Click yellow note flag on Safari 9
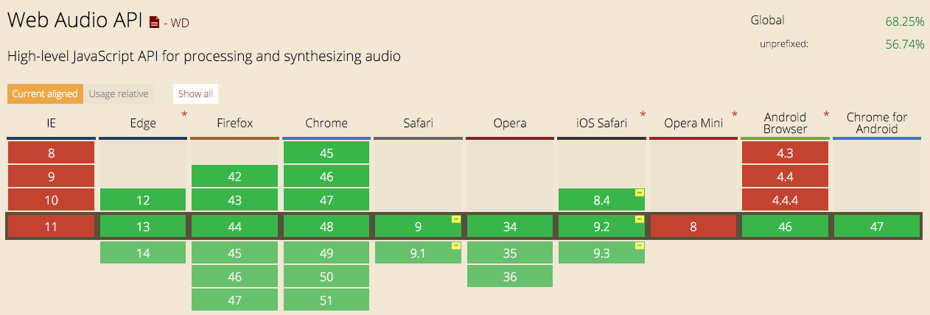This screenshot has height=315, width=930. click(455, 219)
